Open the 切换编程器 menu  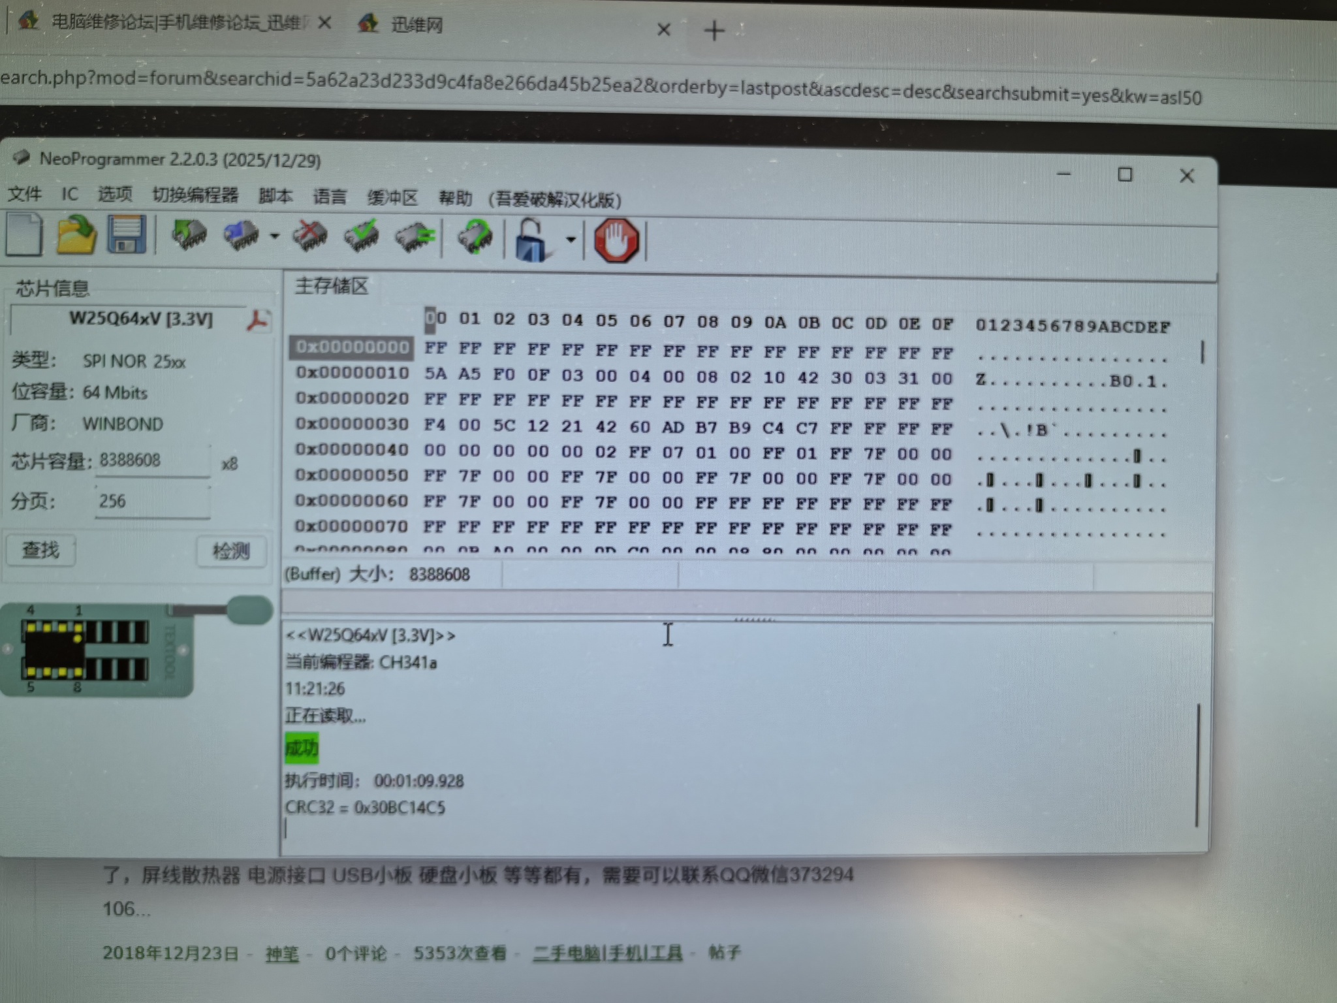point(195,195)
